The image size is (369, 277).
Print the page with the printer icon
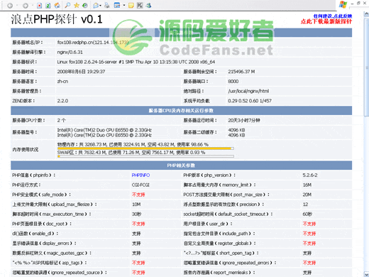pyautogui.click(x=107, y=5)
